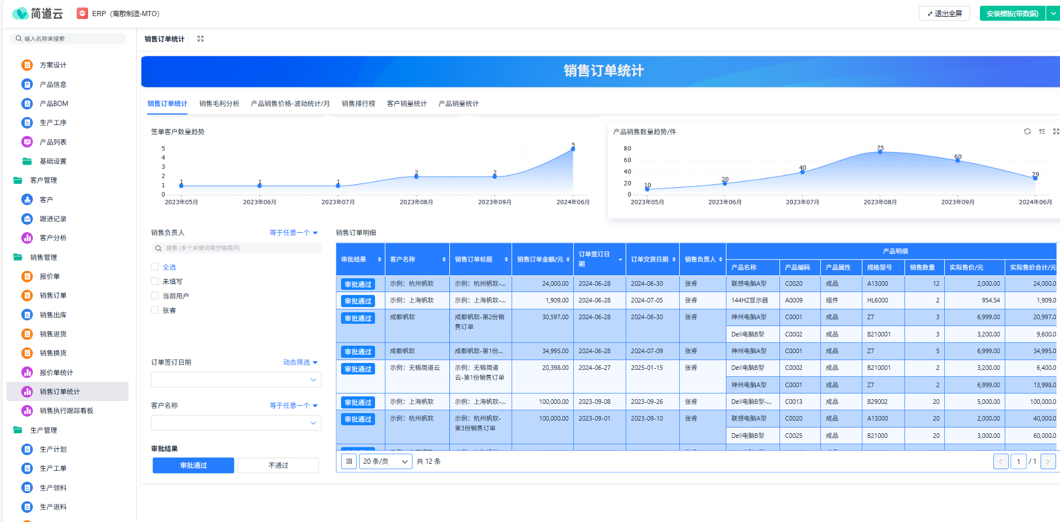Click the 退出全屏 button
The image size is (1060, 522).
[x=944, y=13]
